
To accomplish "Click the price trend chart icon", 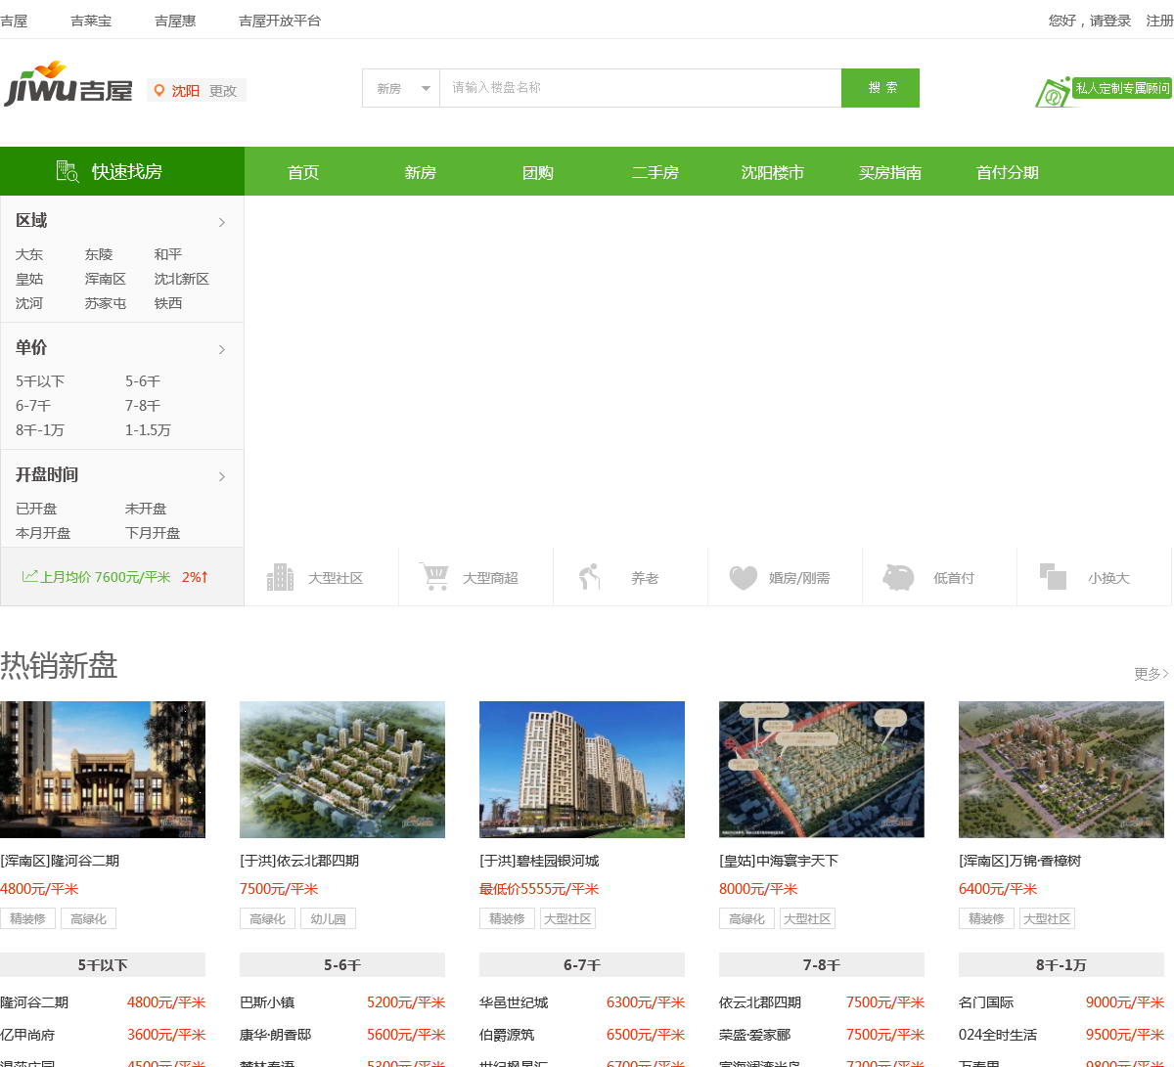I will click(30, 576).
